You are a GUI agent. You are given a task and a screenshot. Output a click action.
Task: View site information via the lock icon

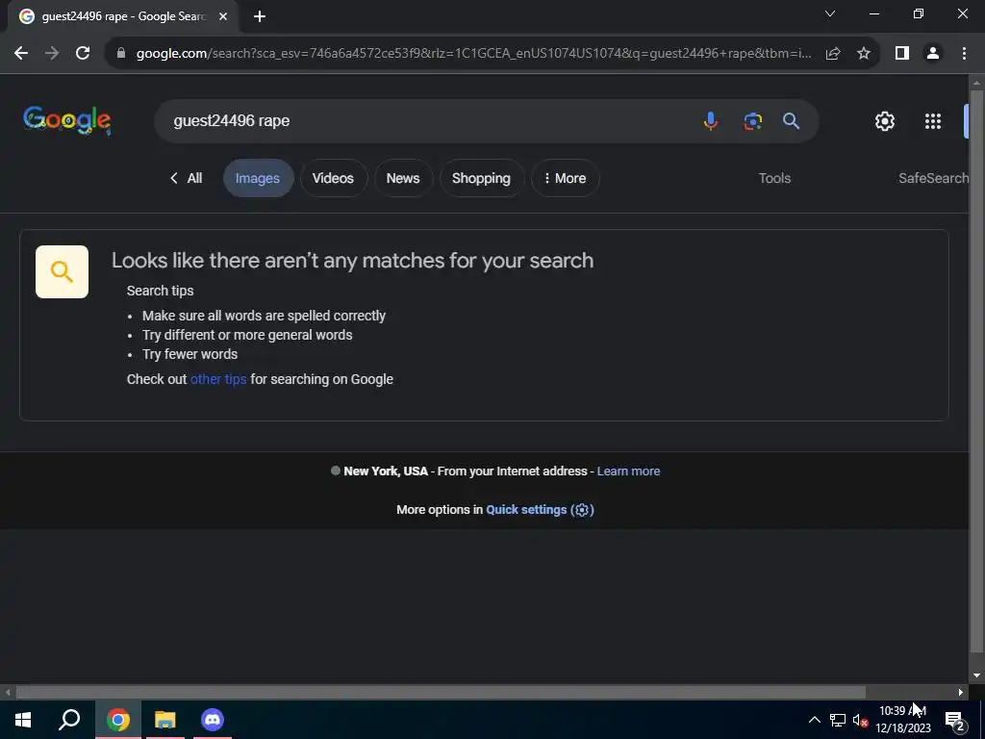pos(121,54)
